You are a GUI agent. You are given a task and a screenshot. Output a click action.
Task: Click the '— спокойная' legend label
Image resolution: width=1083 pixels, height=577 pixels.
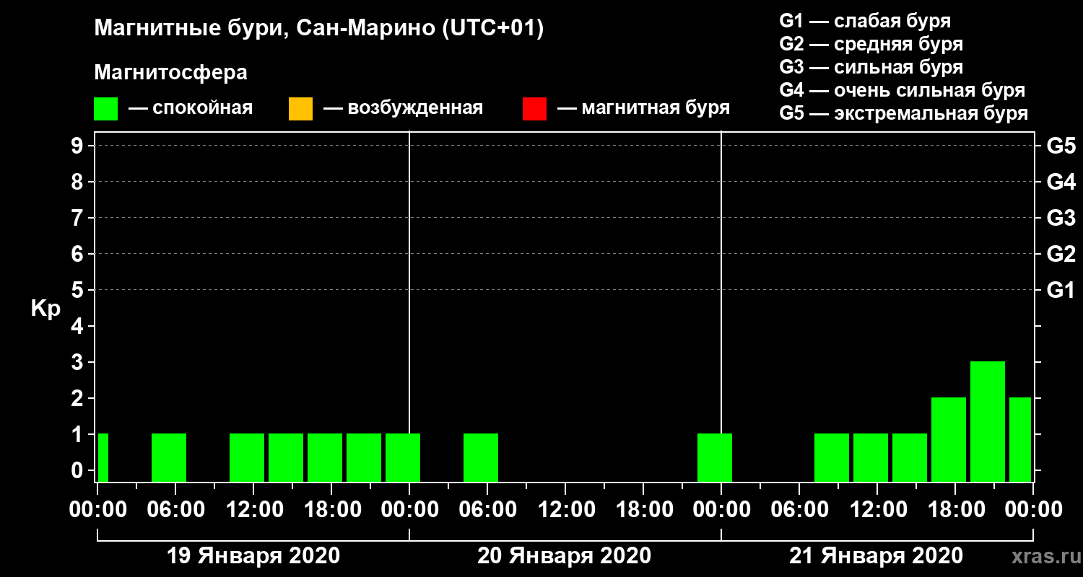pyautogui.click(x=191, y=109)
